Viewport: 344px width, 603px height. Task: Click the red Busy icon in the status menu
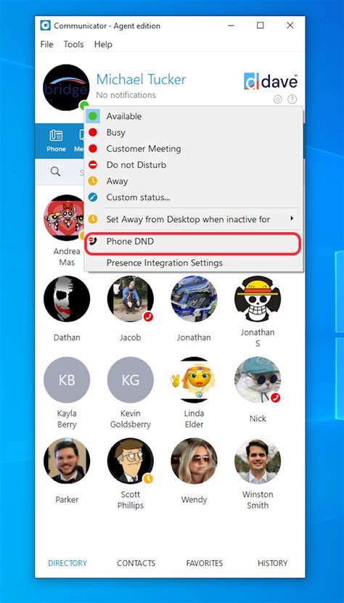coord(93,132)
